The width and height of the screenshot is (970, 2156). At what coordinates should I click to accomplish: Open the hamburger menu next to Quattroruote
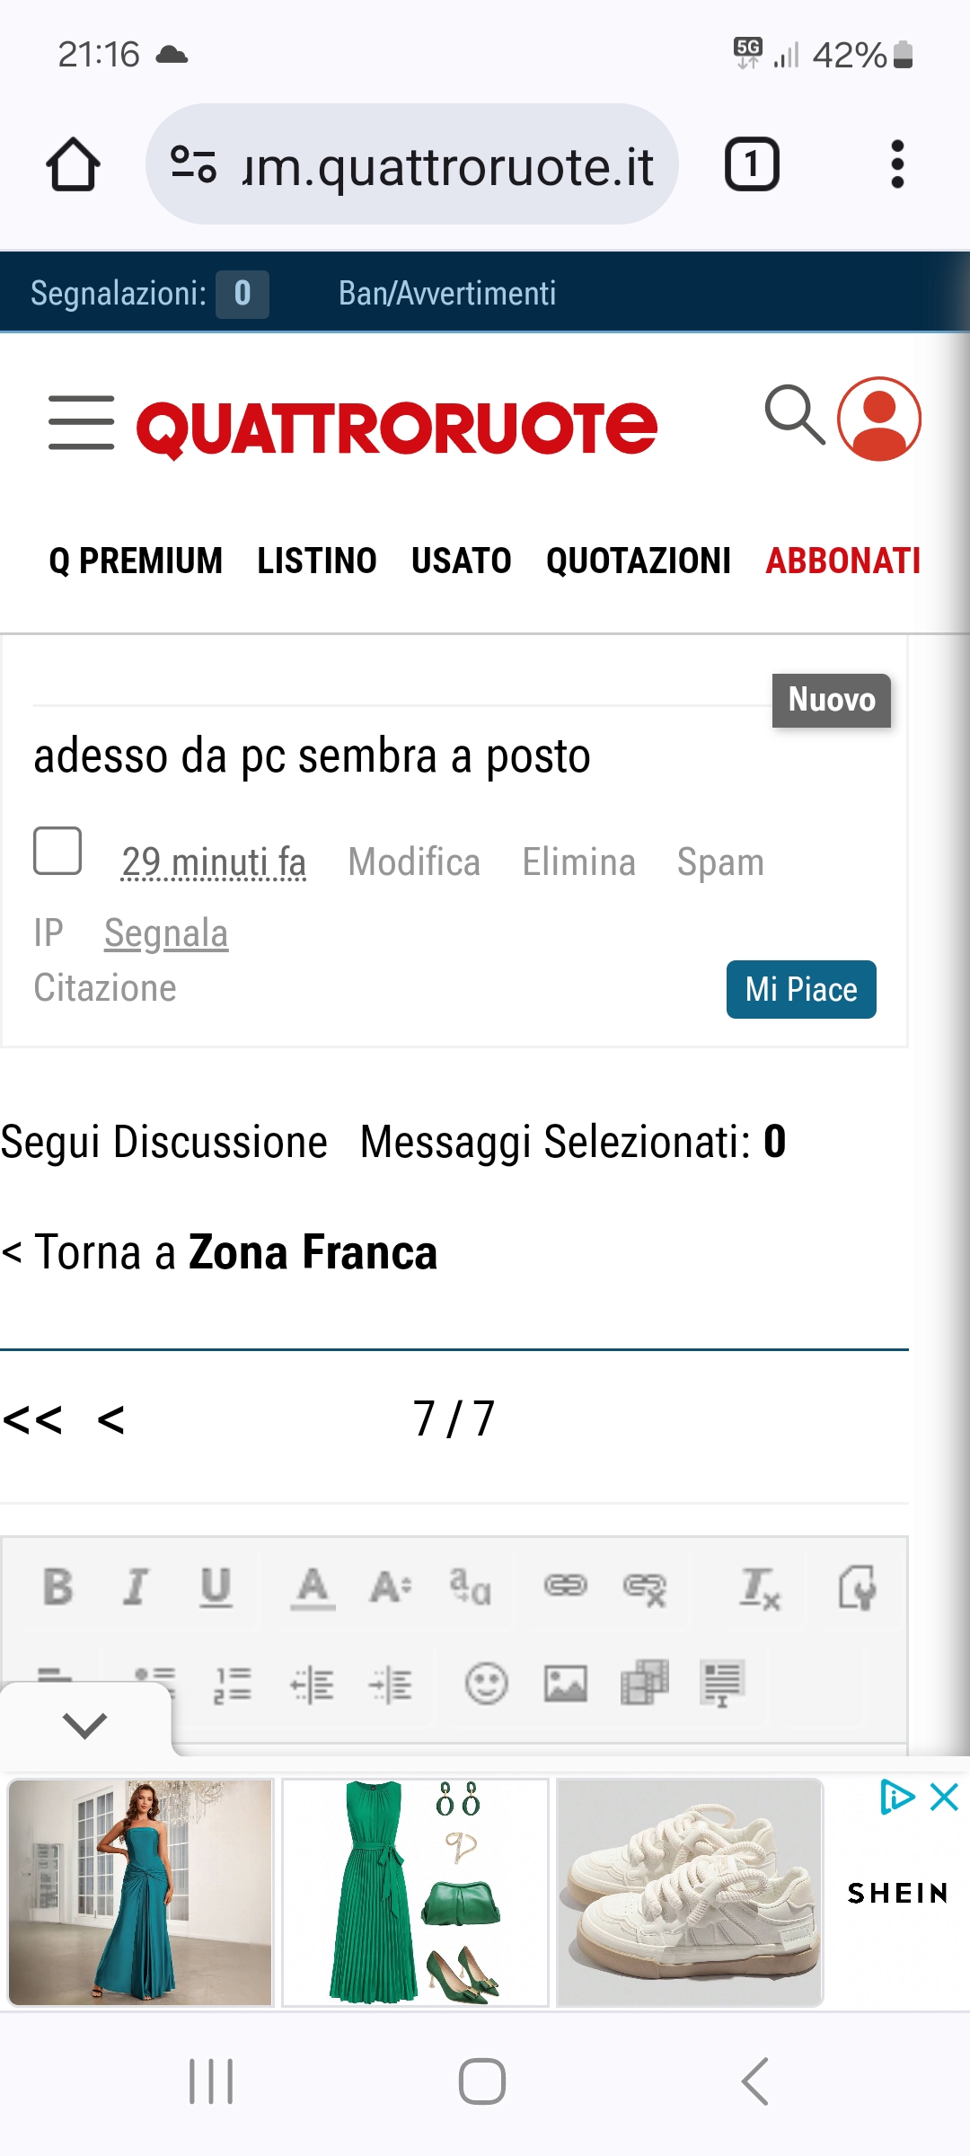coord(81,422)
